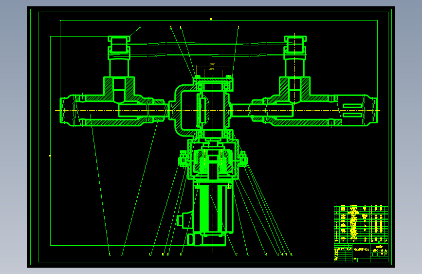Select the dimension annotation above the gearbox housing
Viewport: 422px width, 274px height.
coord(213,70)
